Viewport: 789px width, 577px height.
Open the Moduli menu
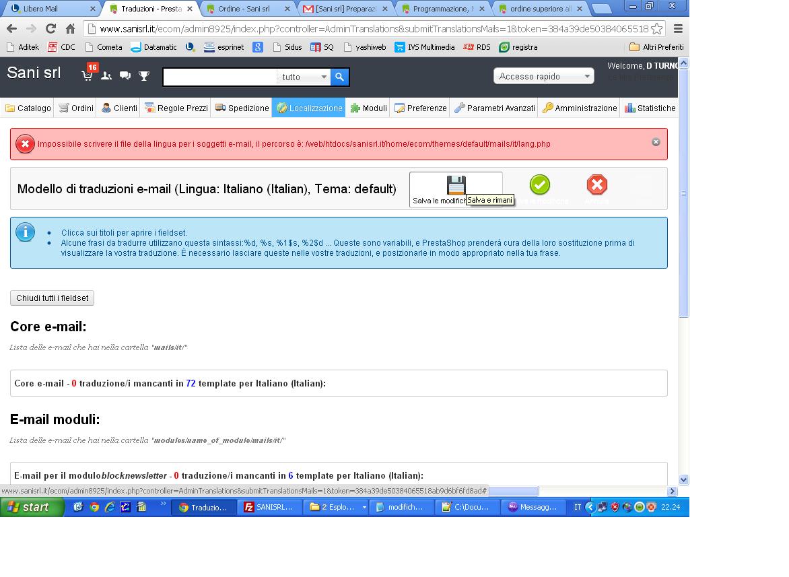point(368,108)
